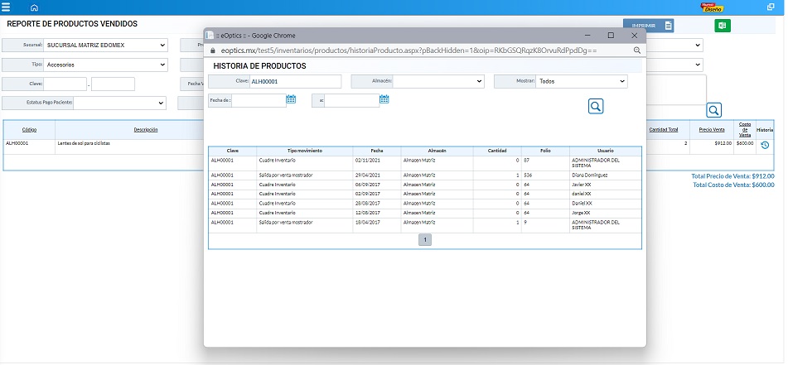Sort by the Precio Venta column header
Screen dimensions: 788x365
712,130
